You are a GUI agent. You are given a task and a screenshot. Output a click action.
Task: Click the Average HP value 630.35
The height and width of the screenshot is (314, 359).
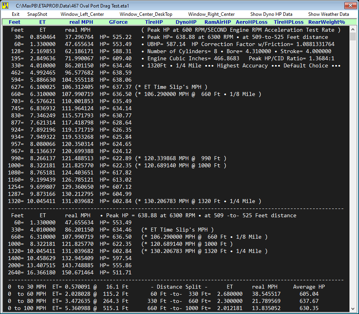tap(309, 308)
